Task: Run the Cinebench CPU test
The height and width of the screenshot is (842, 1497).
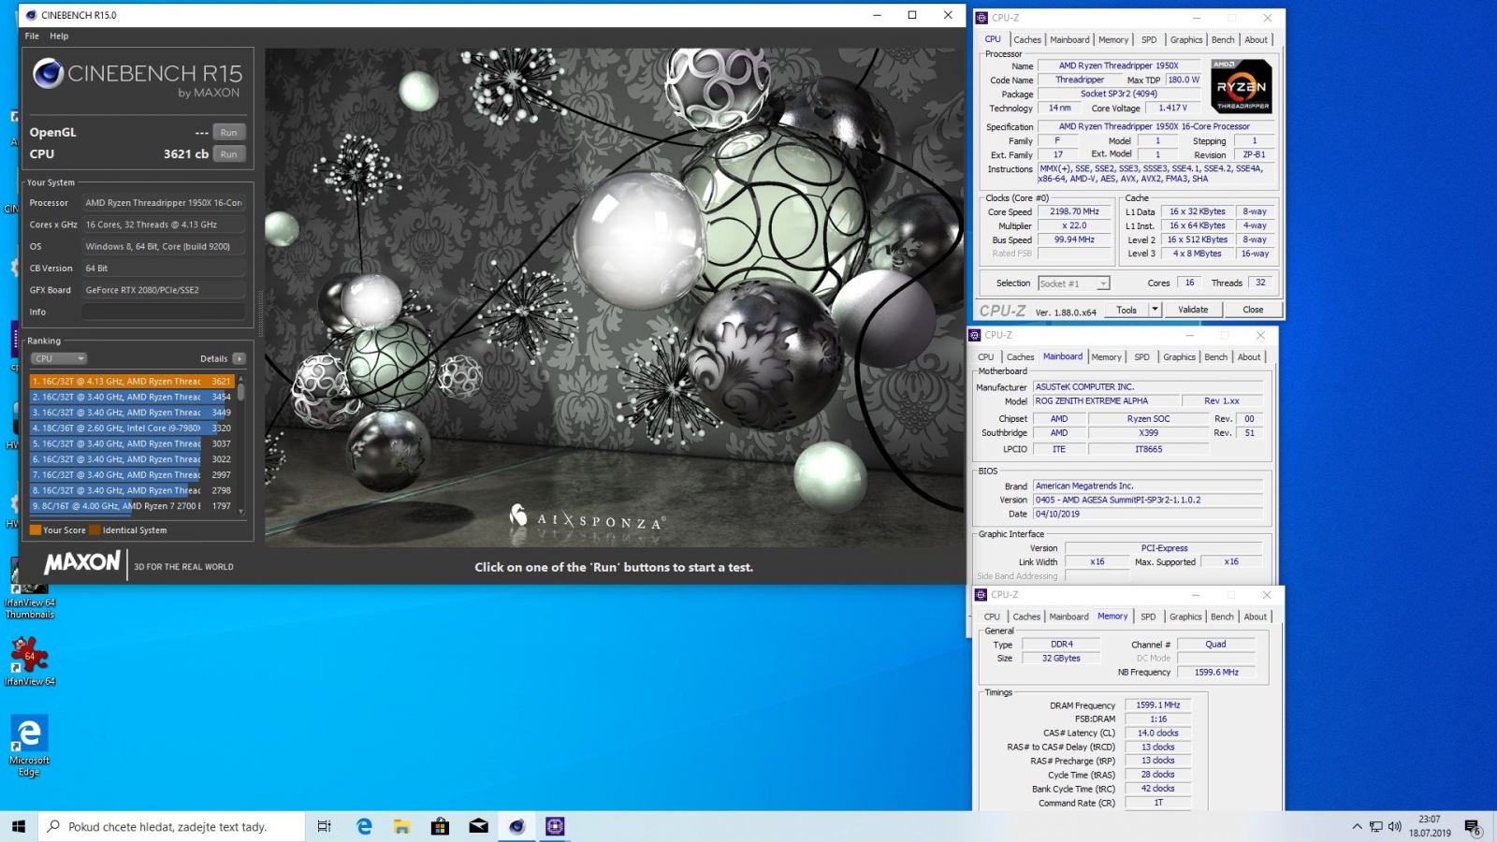Action: click(x=229, y=154)
